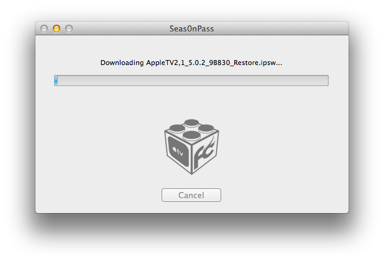This screenshot has height=262, width=384.
Task: Zoom the window with the gray title-bar button
Action: tap(69, 28)
